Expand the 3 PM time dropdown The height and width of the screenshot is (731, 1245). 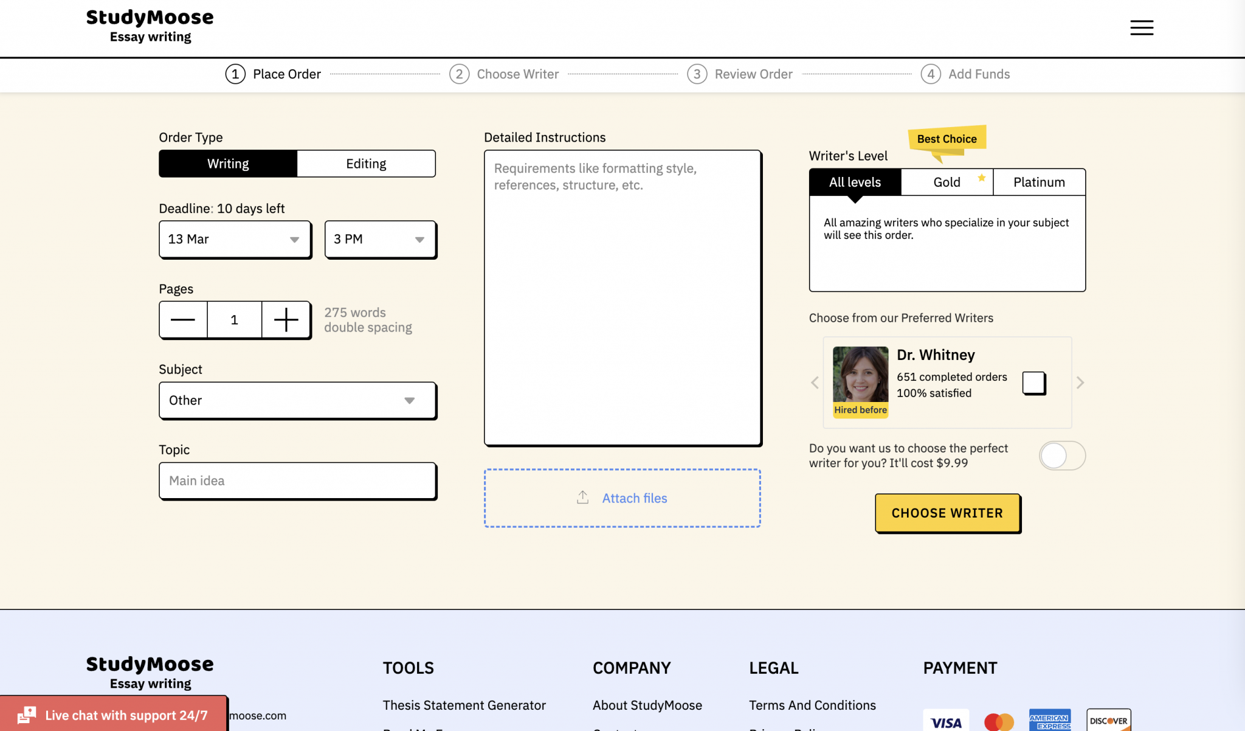tap(380, 239)
